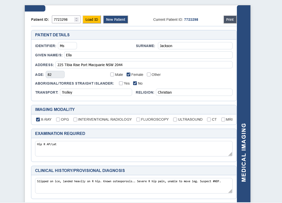The width and height of the screenshot is (282, 203).
Task: Click the Load ID button
Action: point(92,20)
